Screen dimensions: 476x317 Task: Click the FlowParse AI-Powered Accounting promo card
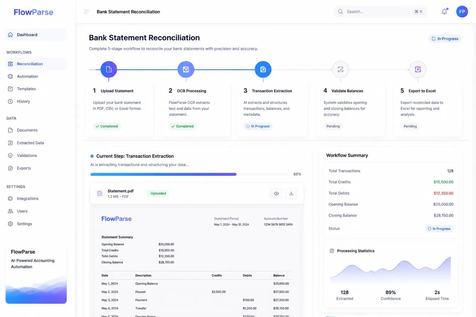(x=36, y=274)
